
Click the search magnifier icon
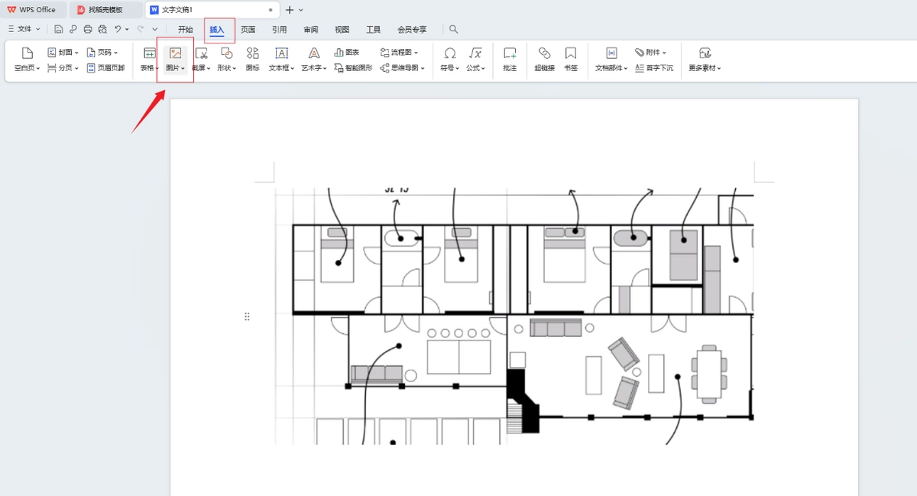click(x=453, y=29)
